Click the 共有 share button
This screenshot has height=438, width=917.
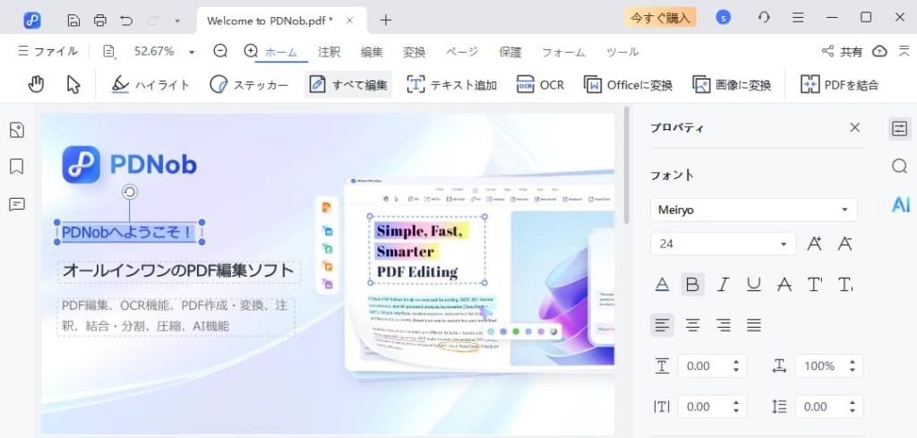tap(842, 51)
